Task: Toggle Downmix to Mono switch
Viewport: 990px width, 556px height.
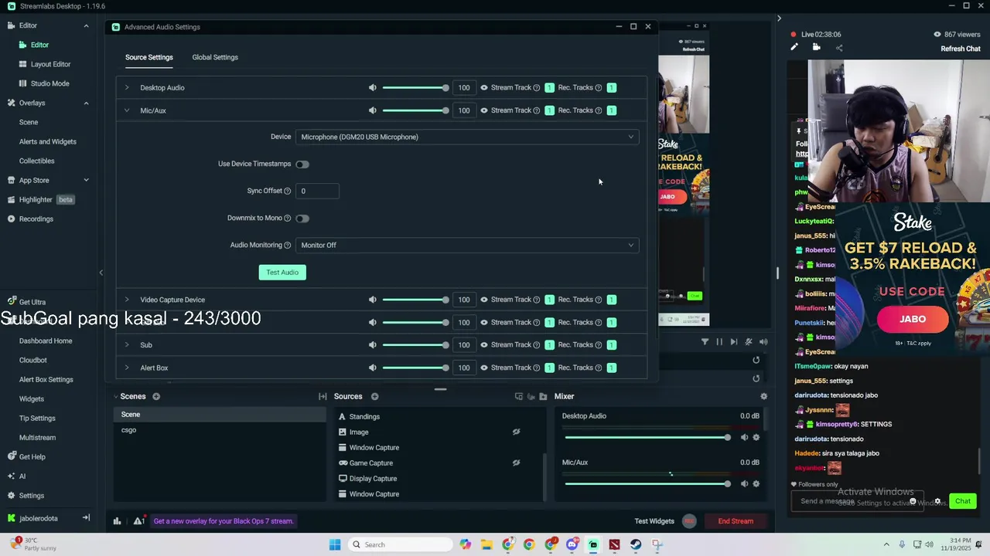Action: [302, 219]
